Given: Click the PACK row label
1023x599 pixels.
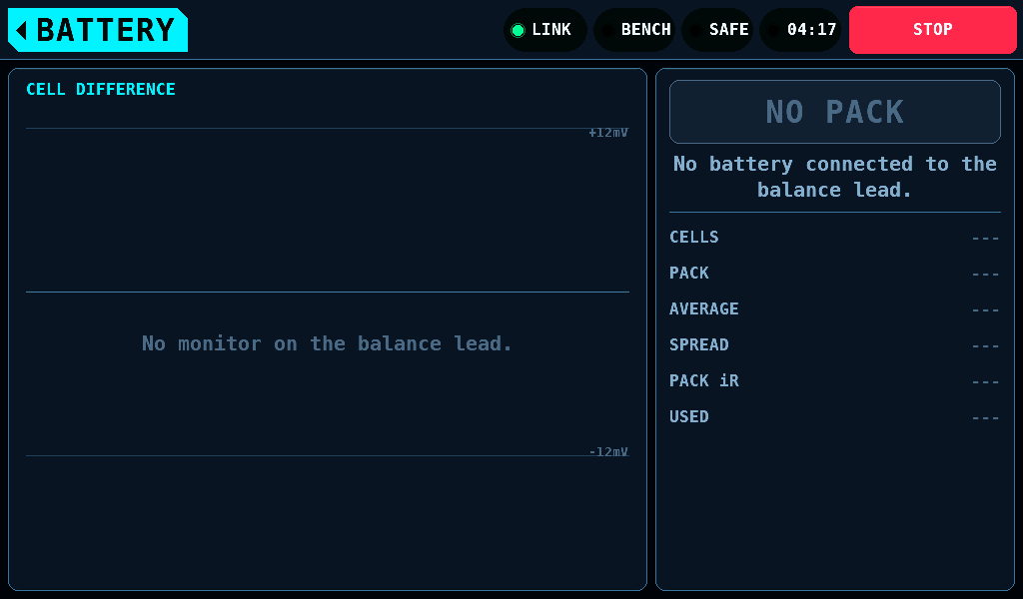Looking at the screenshot, I should click(x=689, y=274).
